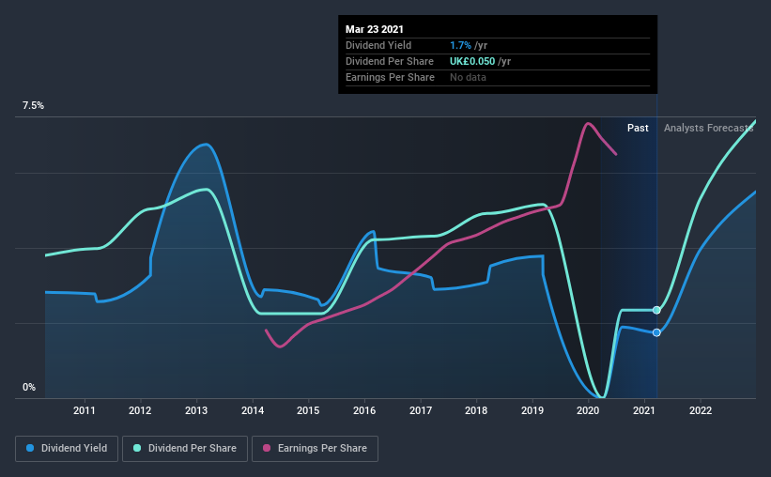
Task: Click the 'No data' earnings per share value
Action: (x=468, y=77)
